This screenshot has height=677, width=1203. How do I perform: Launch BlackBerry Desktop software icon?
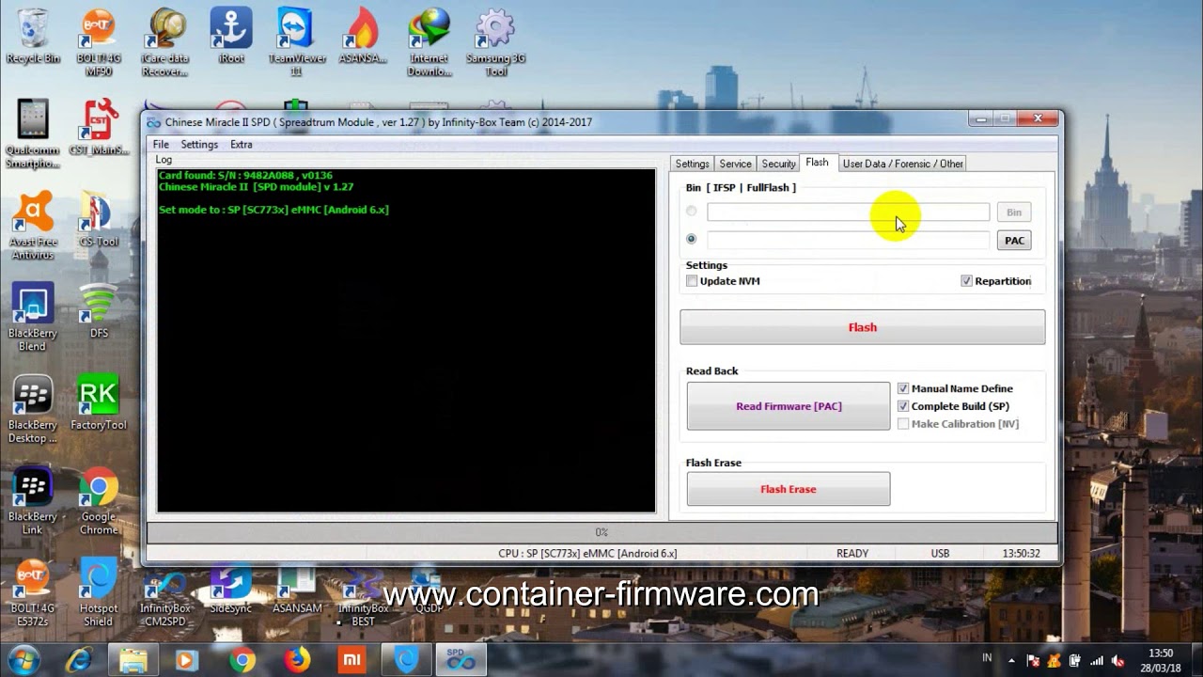(x=33, y=409)
